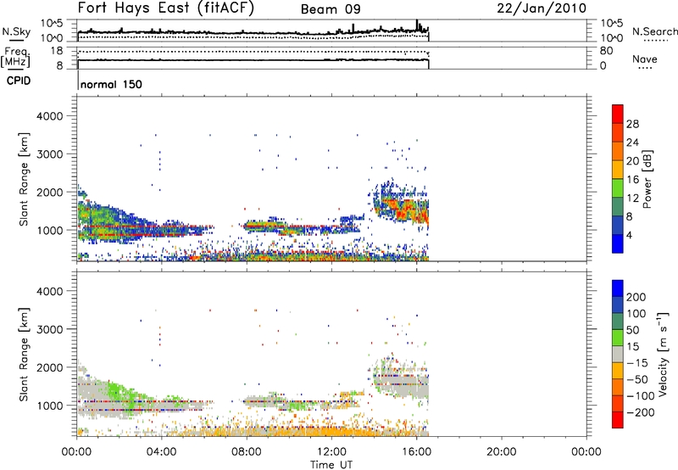678x470 pixels.
Task: Click the "50" tick on Velocity colorbar
Action: click(633, 330)
